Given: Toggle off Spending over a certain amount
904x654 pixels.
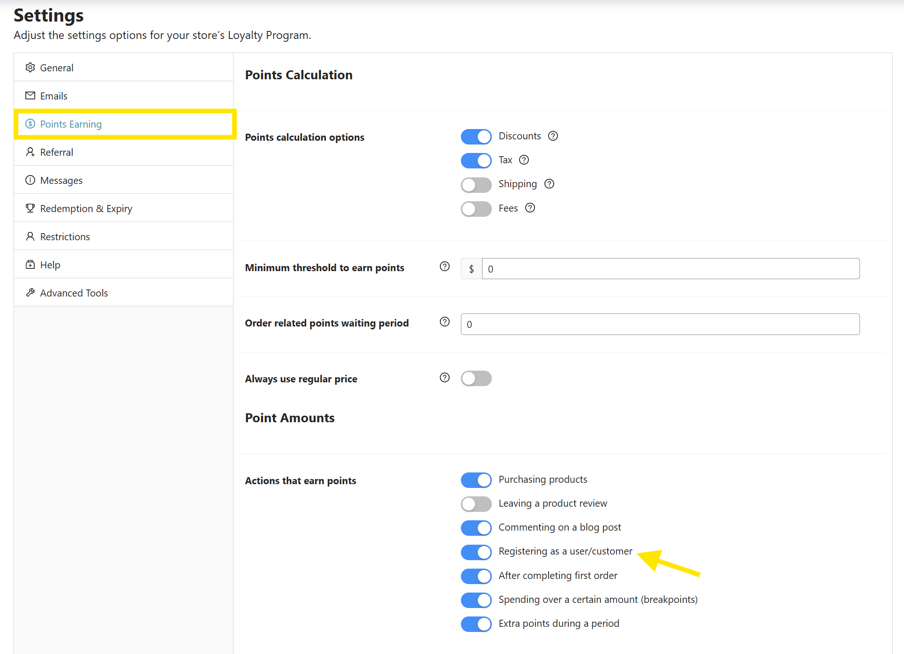Looking at the screenshot, I should point(476,600).
